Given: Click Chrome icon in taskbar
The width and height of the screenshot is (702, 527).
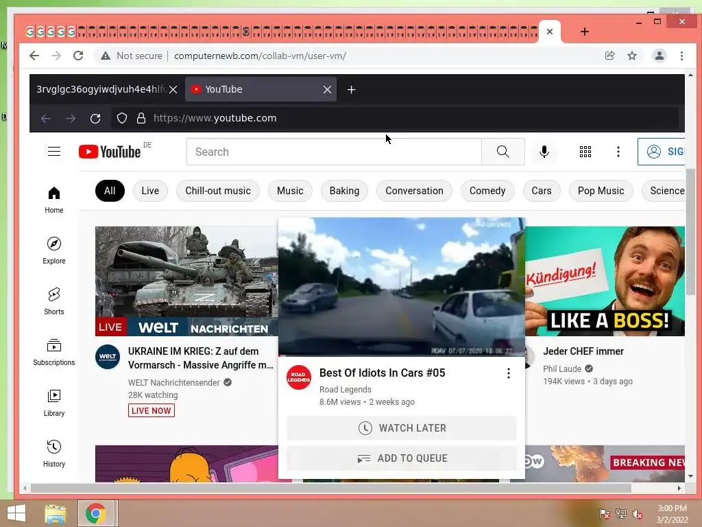Looking at the screenshot, I should tap(95, 513).
